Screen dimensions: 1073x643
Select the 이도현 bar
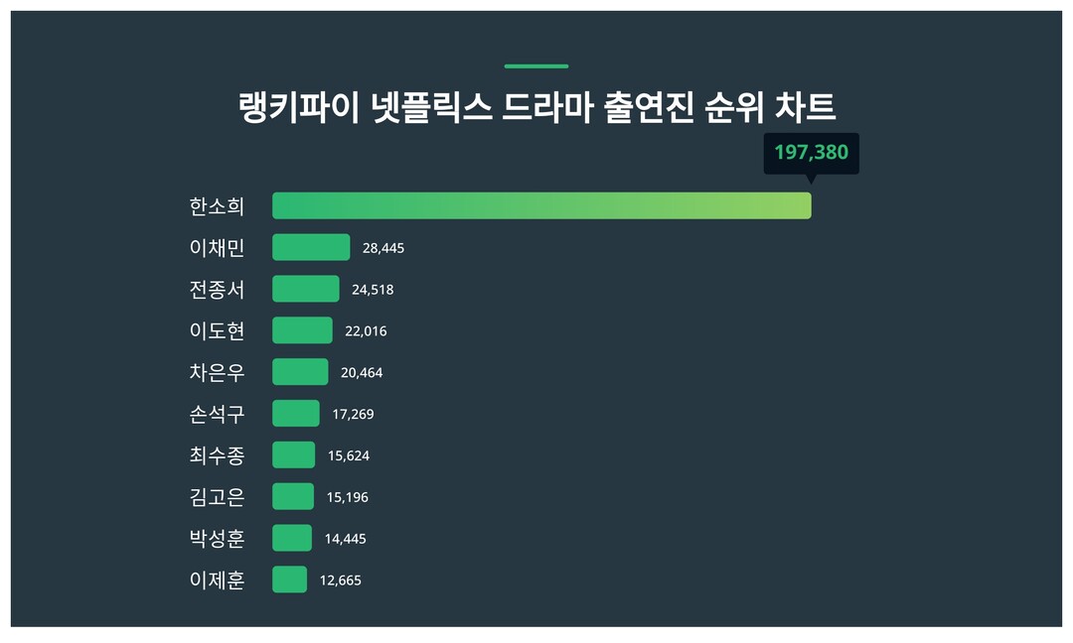302,330
